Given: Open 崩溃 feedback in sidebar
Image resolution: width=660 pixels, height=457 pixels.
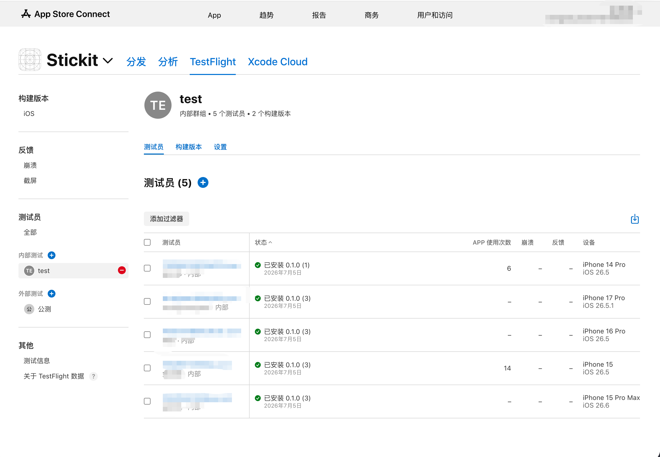Looking at the screenshot, I should point(30,165).
